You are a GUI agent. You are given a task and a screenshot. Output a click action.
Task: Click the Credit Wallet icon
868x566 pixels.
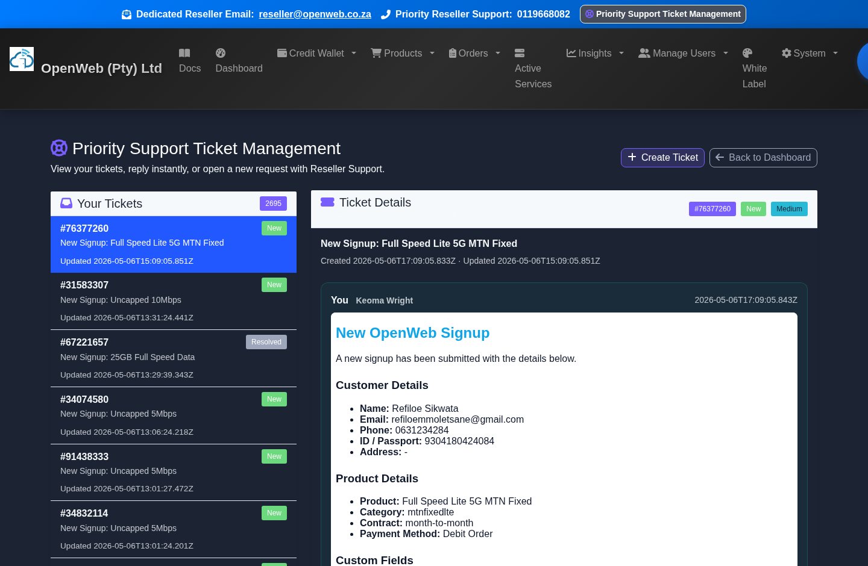pyautogui.click(x=281, y=53)
